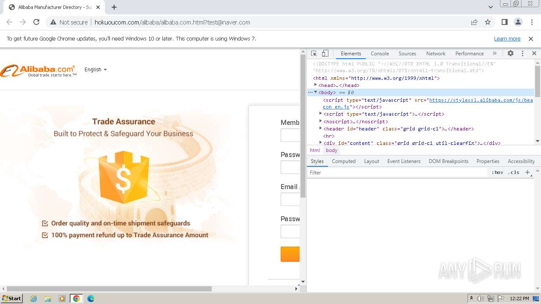The image size is (541, 304).
Task: Go back in browser history
Action: pyautogui.click(x=9, y=22)
